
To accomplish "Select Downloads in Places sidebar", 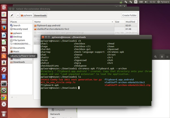I will click(21, 62).
